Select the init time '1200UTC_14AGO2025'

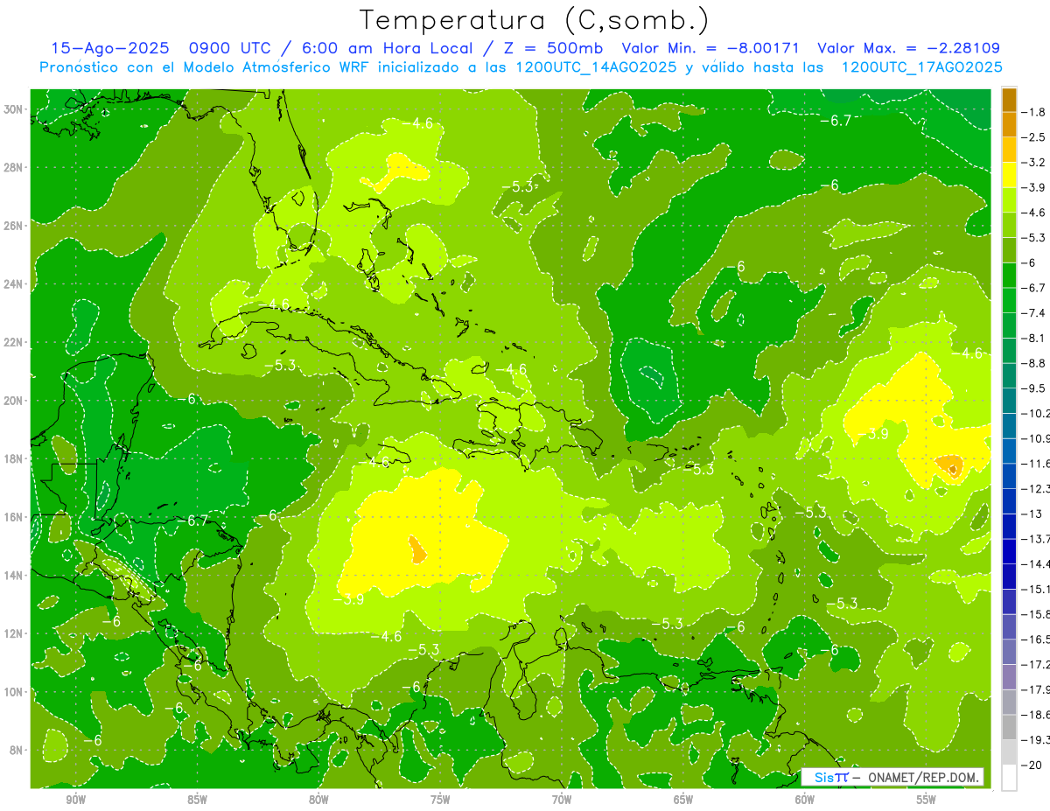595,66
